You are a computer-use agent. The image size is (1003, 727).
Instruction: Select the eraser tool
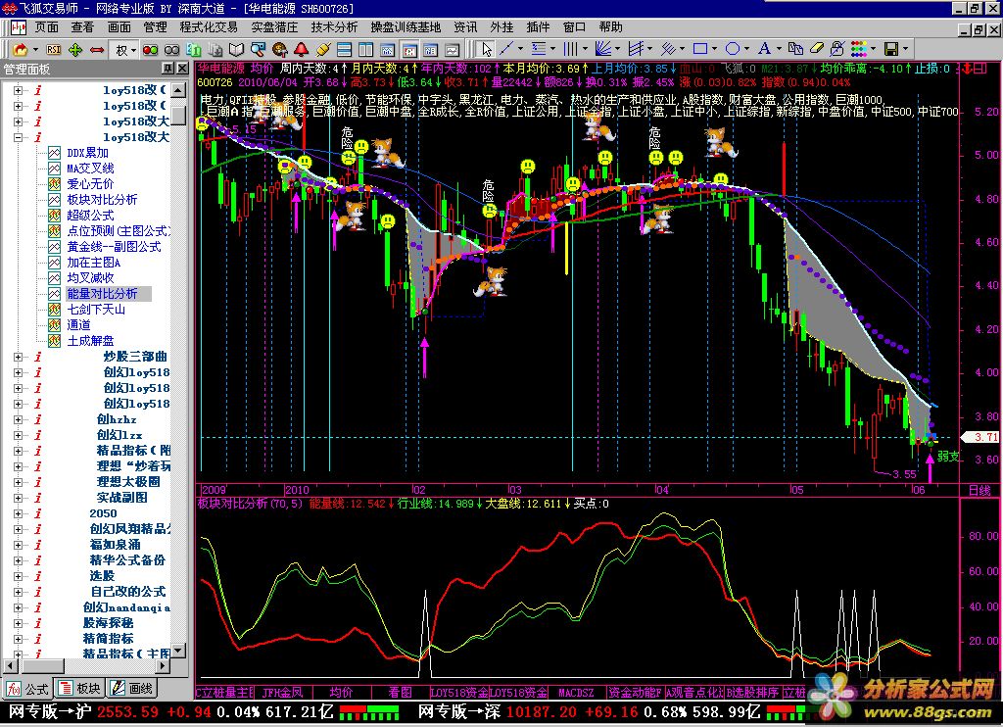tap(817, 49)
